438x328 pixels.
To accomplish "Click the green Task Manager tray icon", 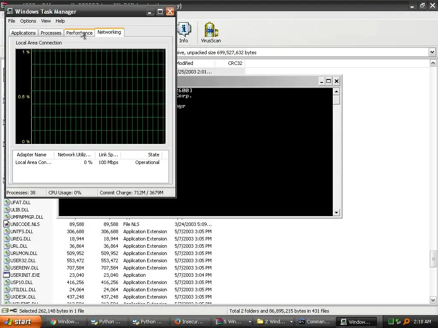I will pyautogui.click(x=391, y=322).
